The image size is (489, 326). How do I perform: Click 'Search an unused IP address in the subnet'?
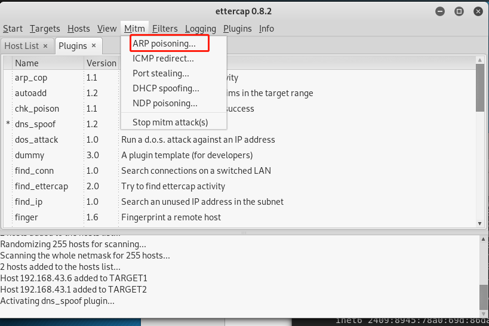[x=202, y=202]
